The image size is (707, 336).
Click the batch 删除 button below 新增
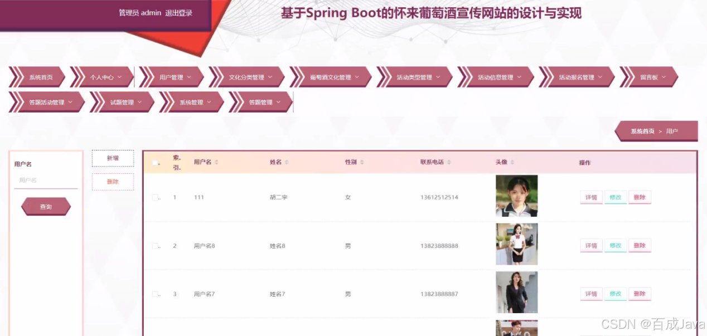coord(113,182)
